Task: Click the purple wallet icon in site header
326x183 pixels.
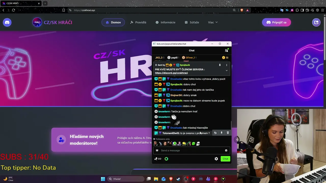Action: [316, 22]
